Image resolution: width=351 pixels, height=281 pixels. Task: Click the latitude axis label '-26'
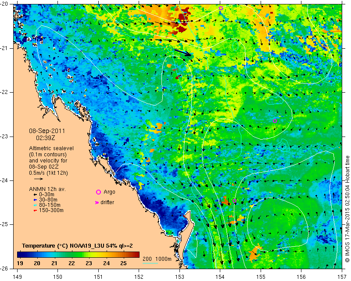[4, 268]
